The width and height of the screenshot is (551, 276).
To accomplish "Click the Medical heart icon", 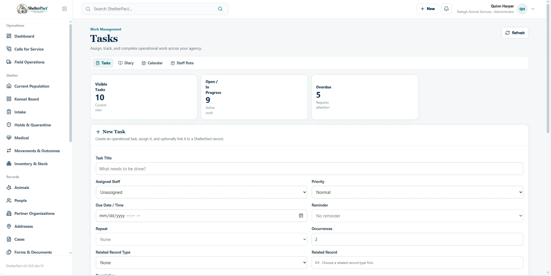I will pos(9,138).
